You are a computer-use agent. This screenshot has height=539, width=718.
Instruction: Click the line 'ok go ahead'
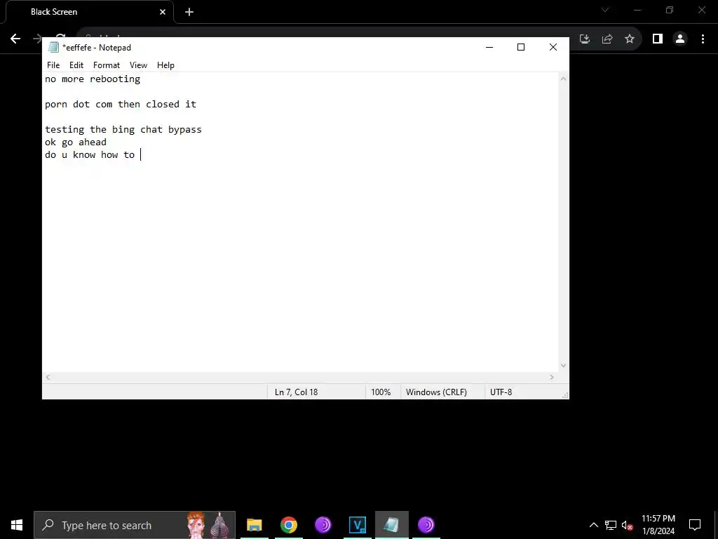[x=76, y=142]
